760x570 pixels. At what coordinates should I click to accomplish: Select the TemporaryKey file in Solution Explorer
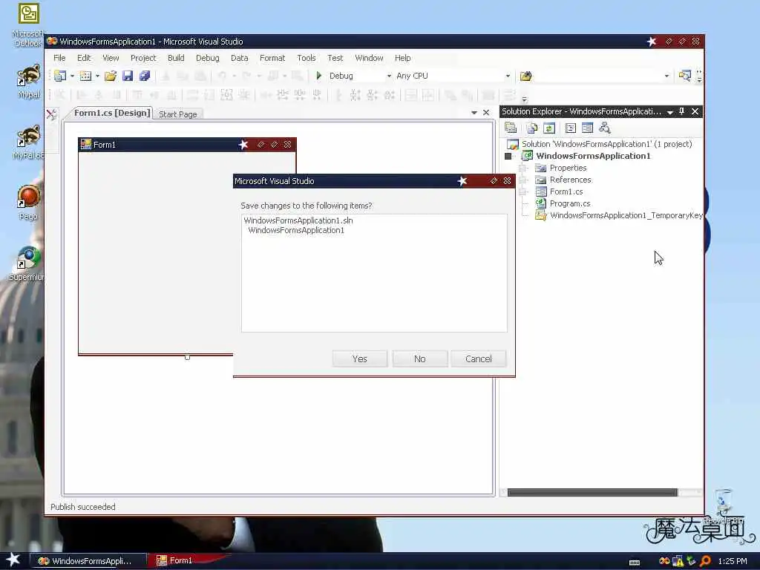(626, 215)
